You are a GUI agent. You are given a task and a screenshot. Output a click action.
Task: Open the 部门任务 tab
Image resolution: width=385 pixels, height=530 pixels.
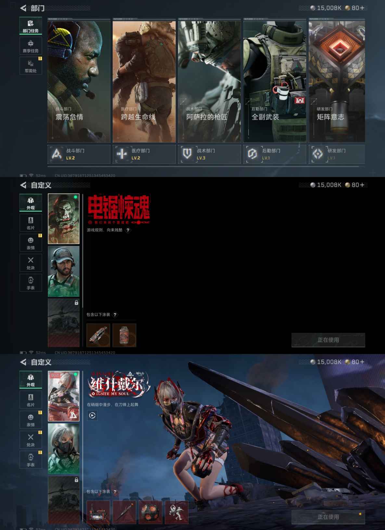31,26
